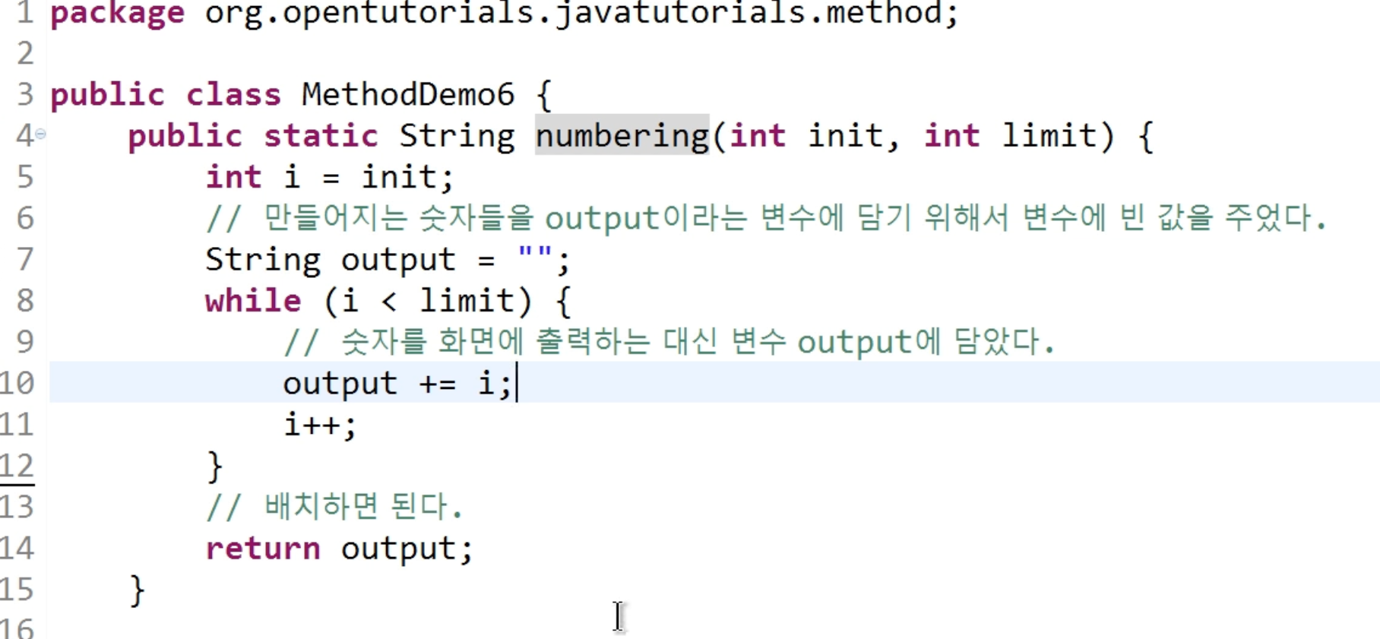The image size is (1380, 639).
Task: Click line number 3 in the gutter
Action: tap(25, 95)
